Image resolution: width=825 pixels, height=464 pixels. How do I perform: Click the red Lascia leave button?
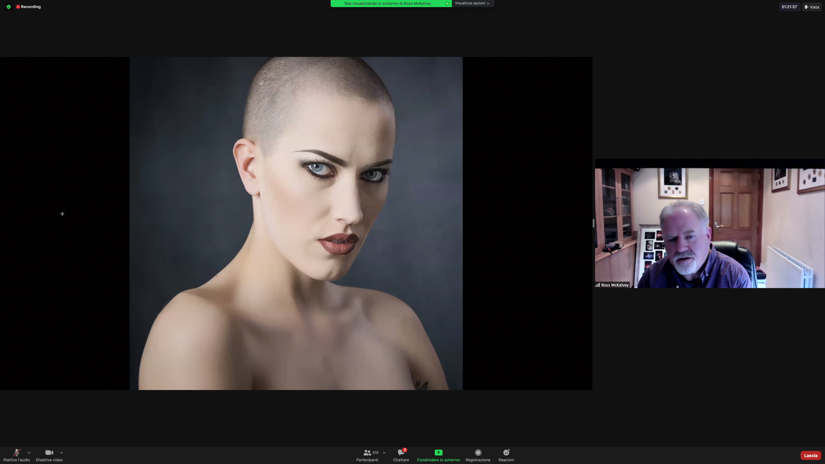point(811,455)
